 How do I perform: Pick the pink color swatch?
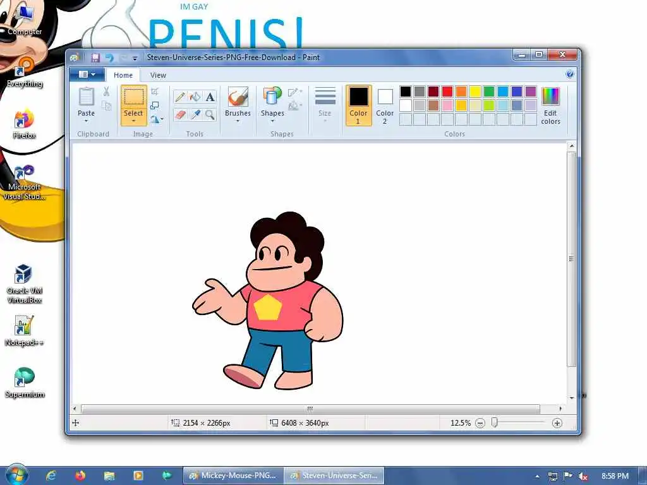[x=447, y=105]
